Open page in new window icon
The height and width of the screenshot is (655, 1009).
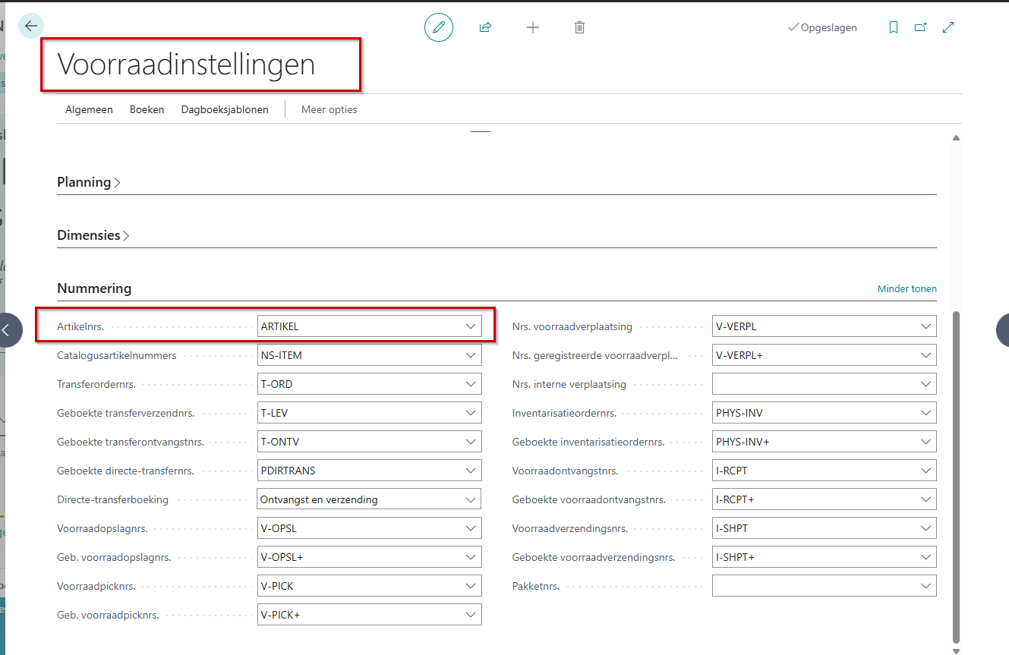click(920, 27)
